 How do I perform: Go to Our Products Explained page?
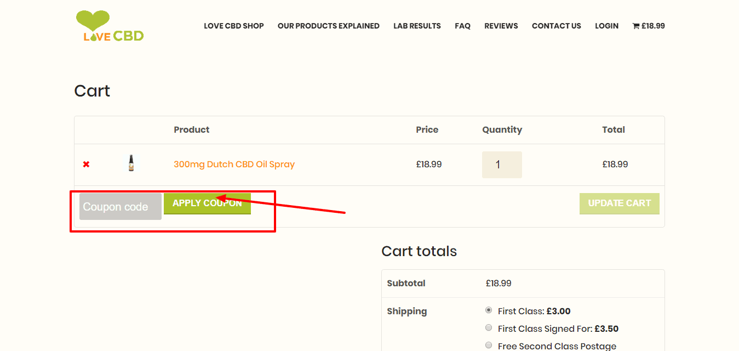(329, 26)
